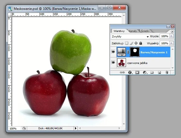Switch to the Warstwy tab

tap(119, 31)
